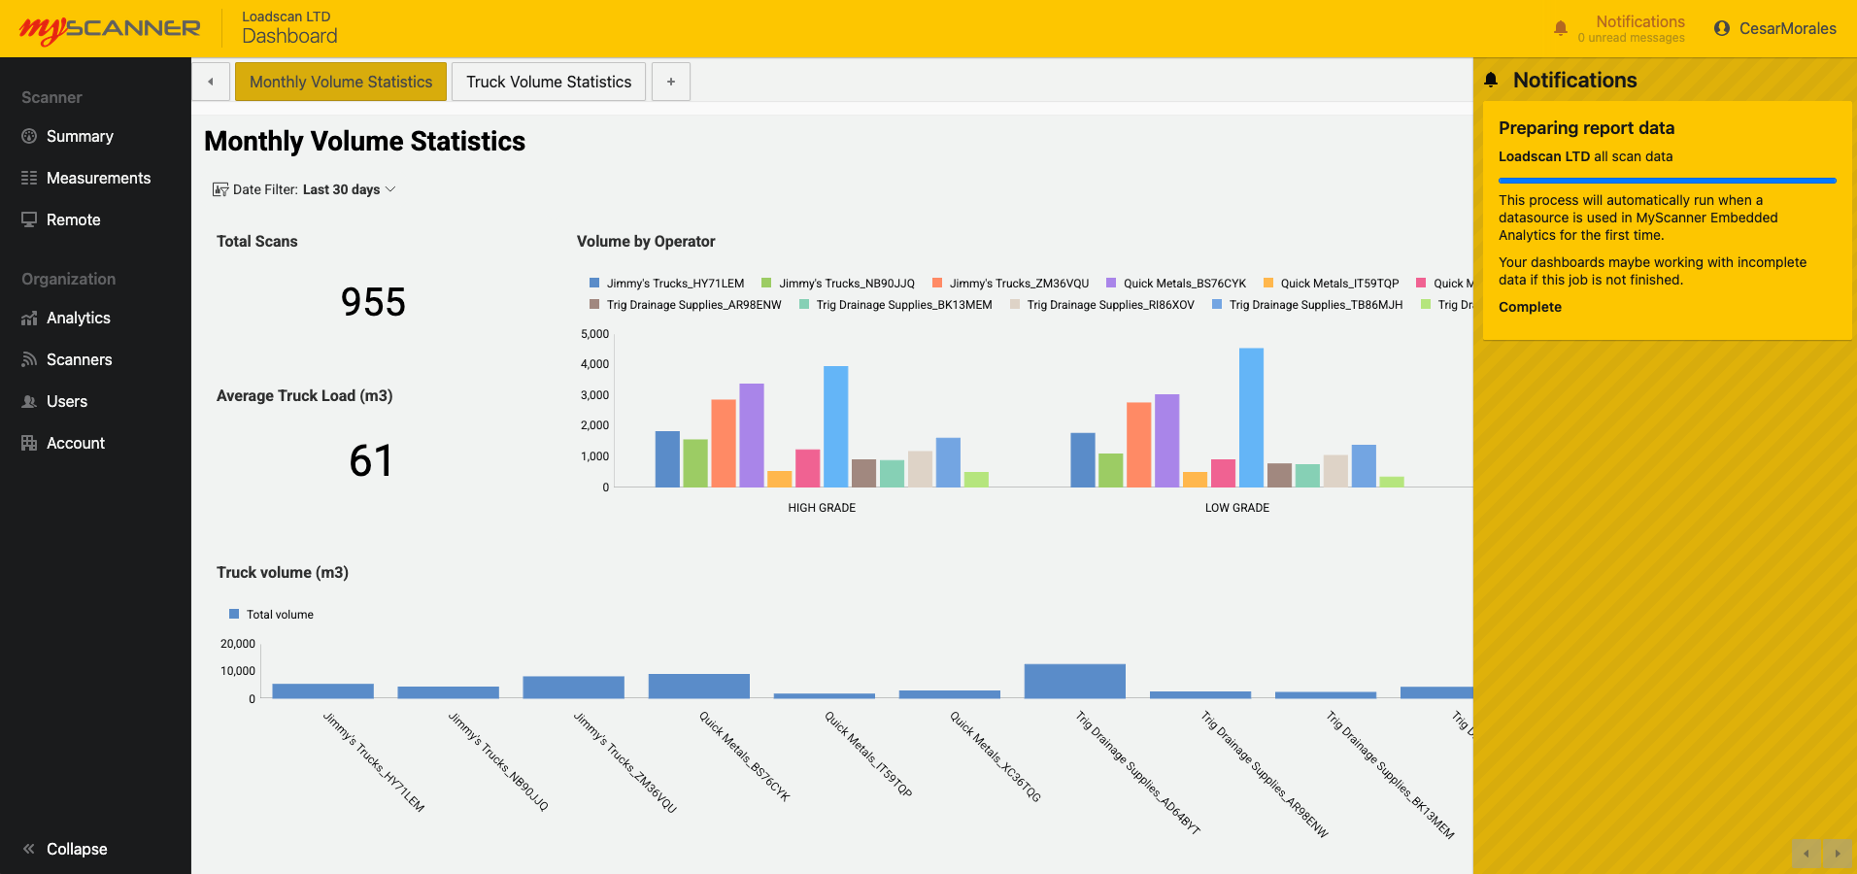Click the MyScanner logo

110,29
